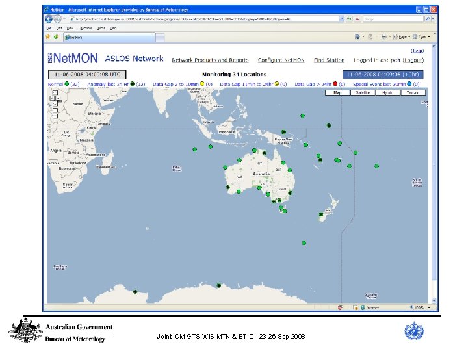
Task: Pan the map up with the arrow control
Action: click(55, 92)
